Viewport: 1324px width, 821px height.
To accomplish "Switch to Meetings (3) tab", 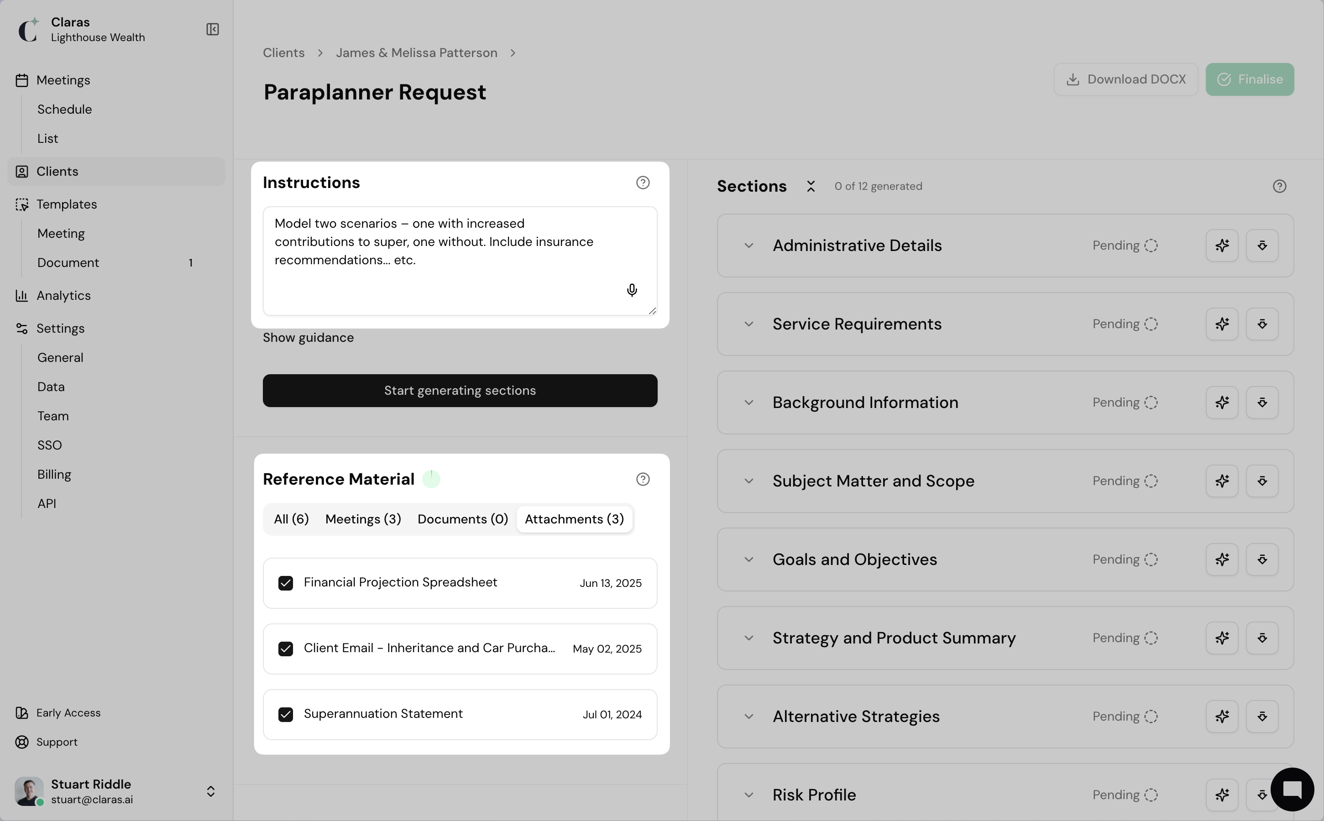I will click(363, 519).
